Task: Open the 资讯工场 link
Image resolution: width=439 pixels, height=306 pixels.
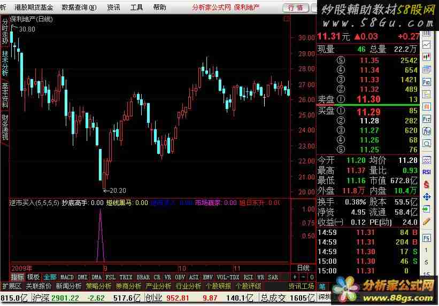Action: point(301,286)
